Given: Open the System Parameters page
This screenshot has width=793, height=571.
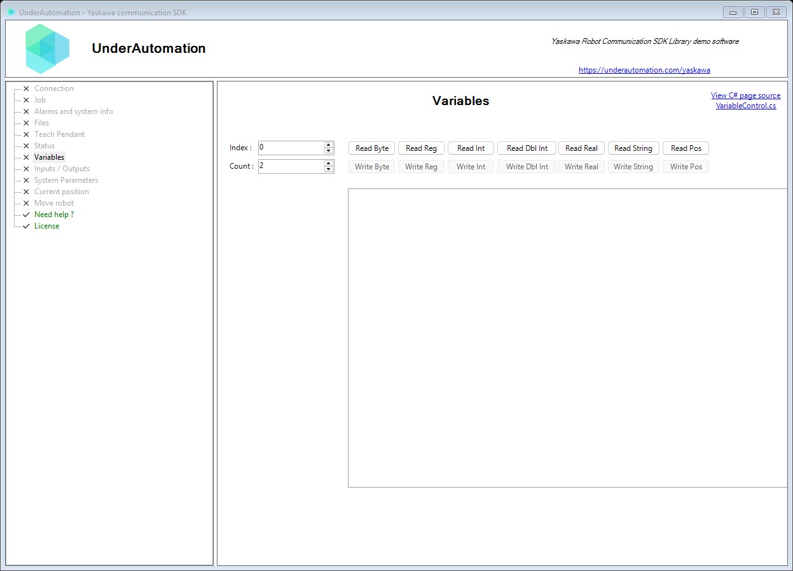Looking at the screenshot, I should [x=66, y=180].
